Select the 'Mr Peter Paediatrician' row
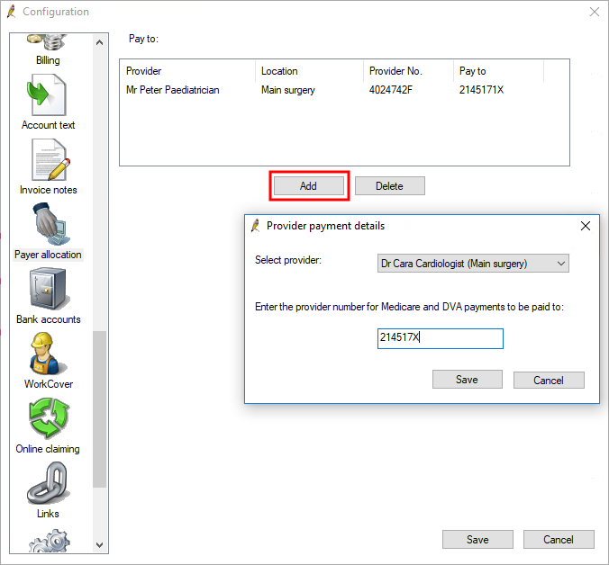609x565 pixels. (x=344, y=90)
